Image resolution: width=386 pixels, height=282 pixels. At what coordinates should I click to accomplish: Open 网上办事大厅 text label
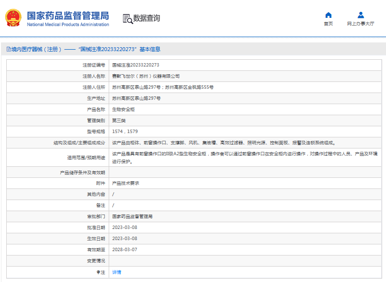pos(360,24)
